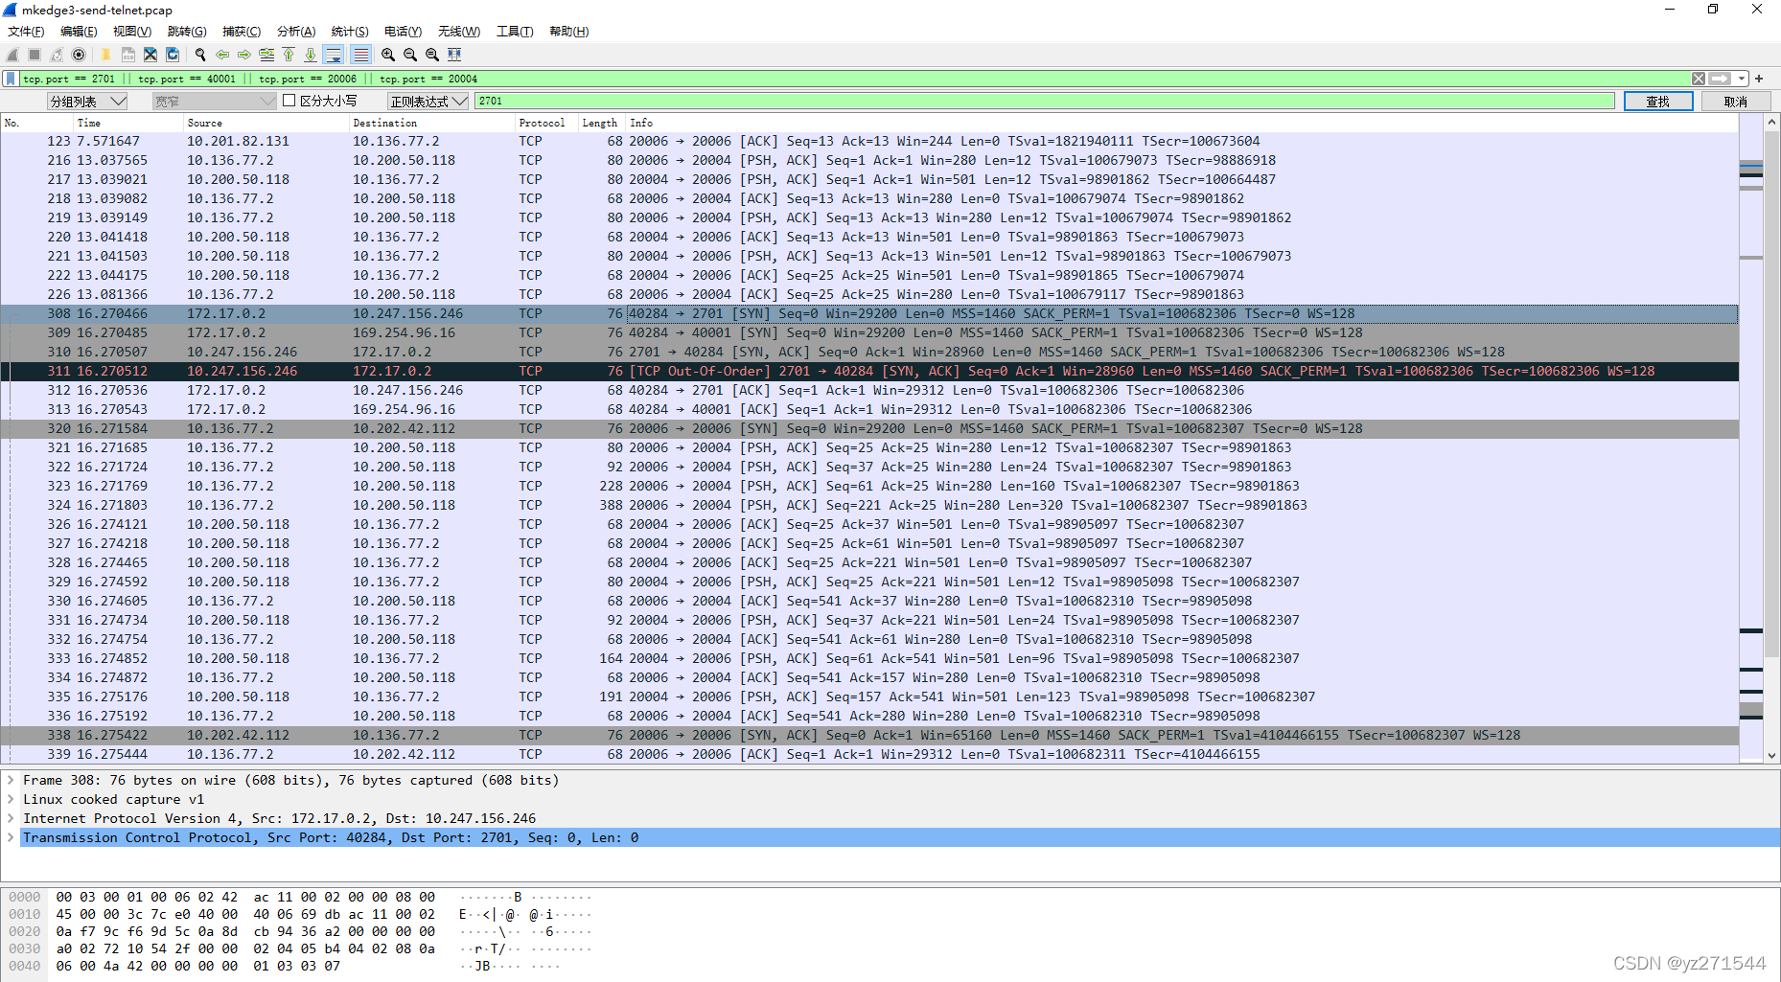Open the 帮助(H) menu

click(x=568, y=32)
